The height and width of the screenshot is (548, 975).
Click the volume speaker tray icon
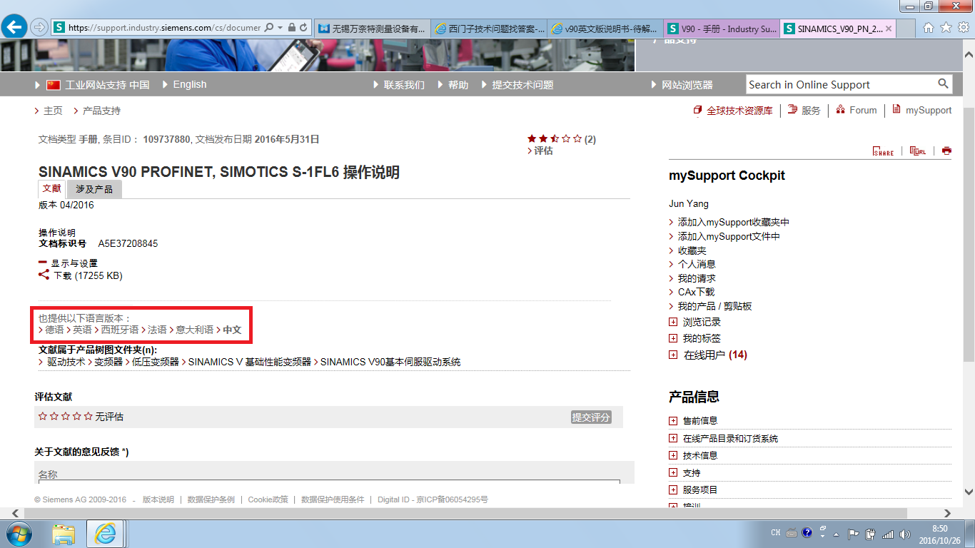[905, 533]
